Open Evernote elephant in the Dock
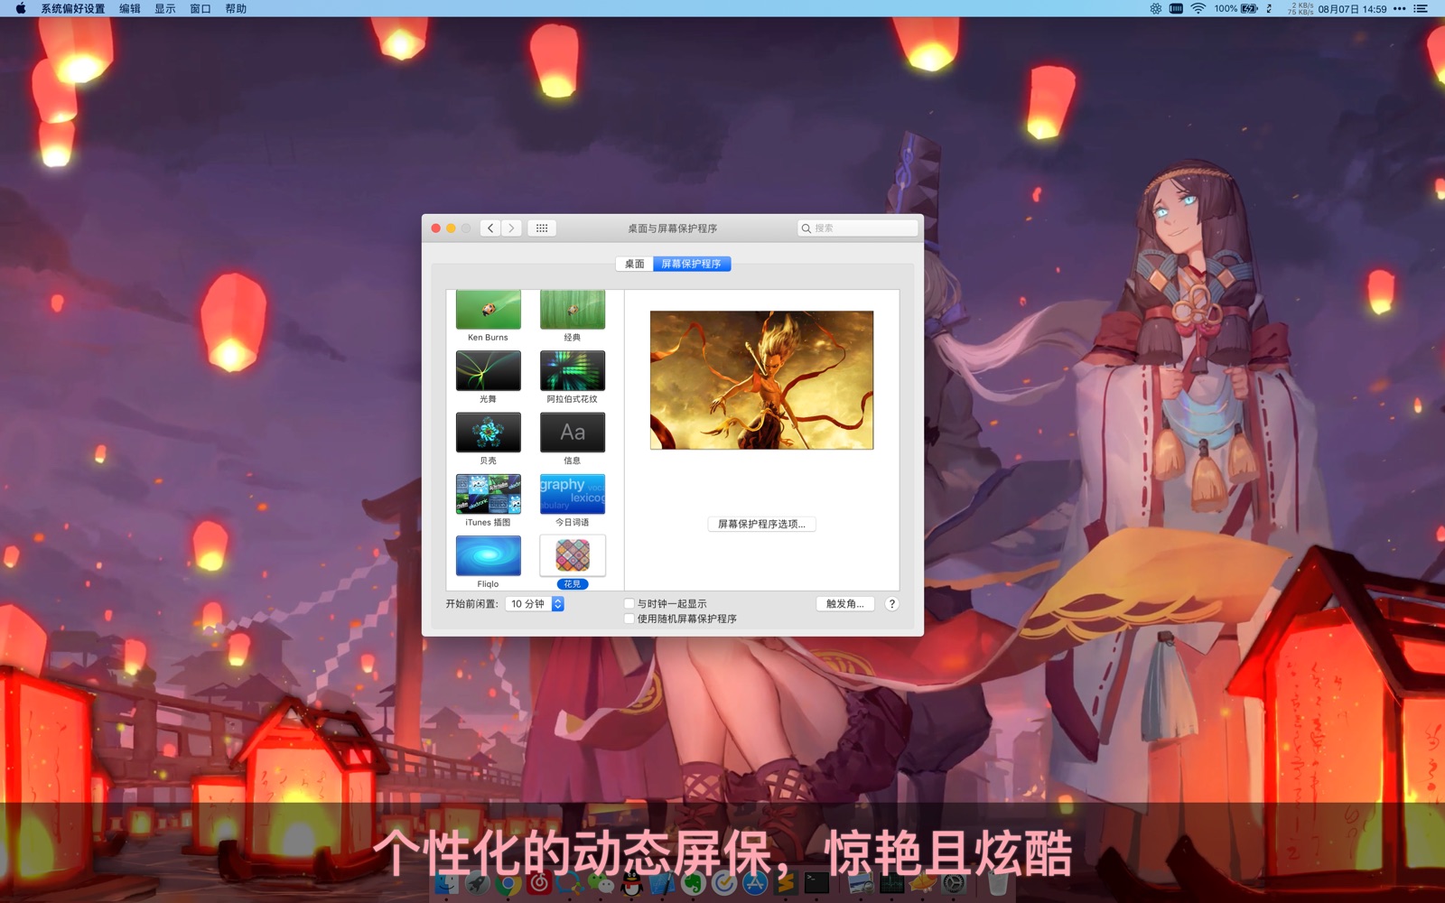This screenshot has height=903, width=1445. [693, 882]
